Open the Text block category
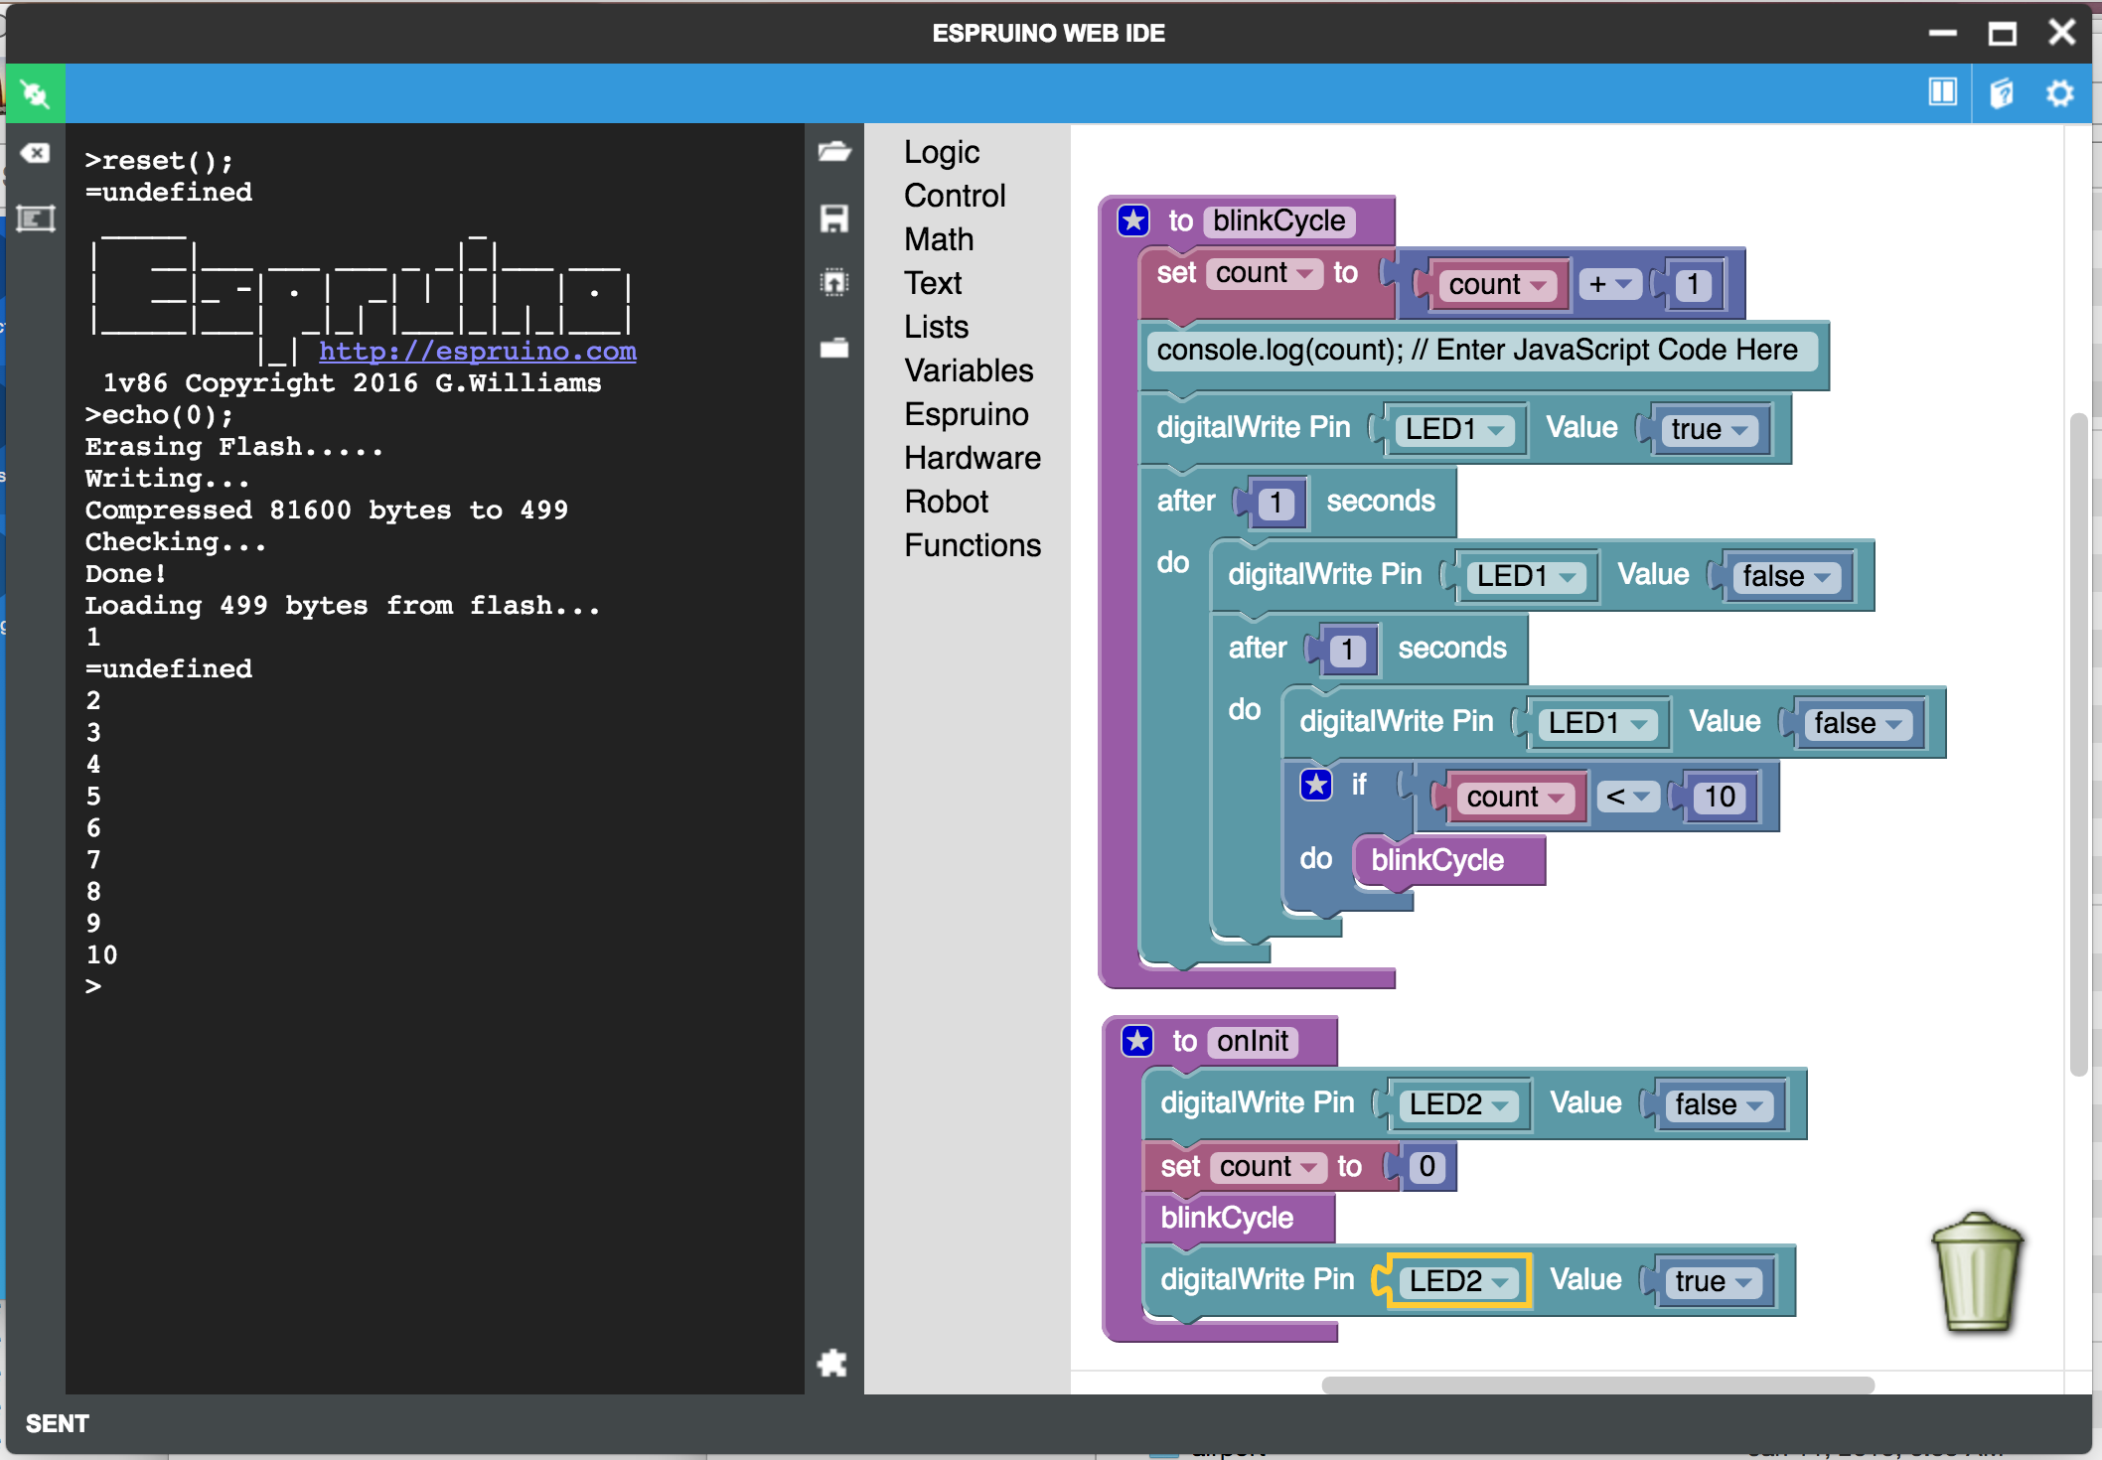This screenshot has height=1460, width=2102. 933,283
